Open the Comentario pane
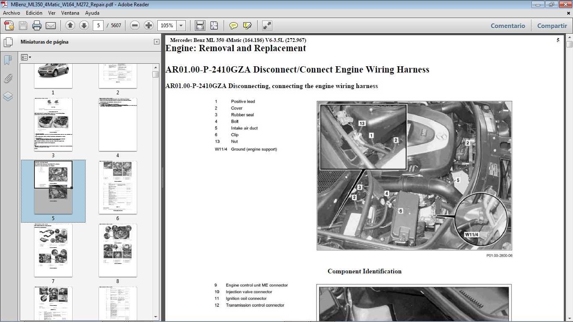 (508, 26)
